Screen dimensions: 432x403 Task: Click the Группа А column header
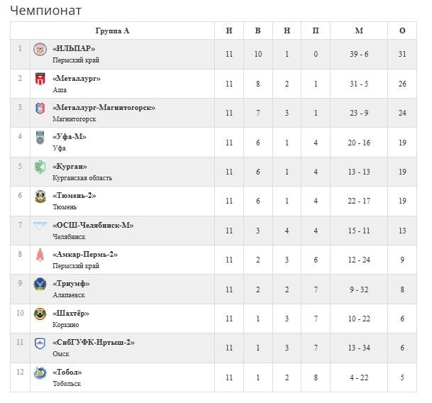click(112, 31)
